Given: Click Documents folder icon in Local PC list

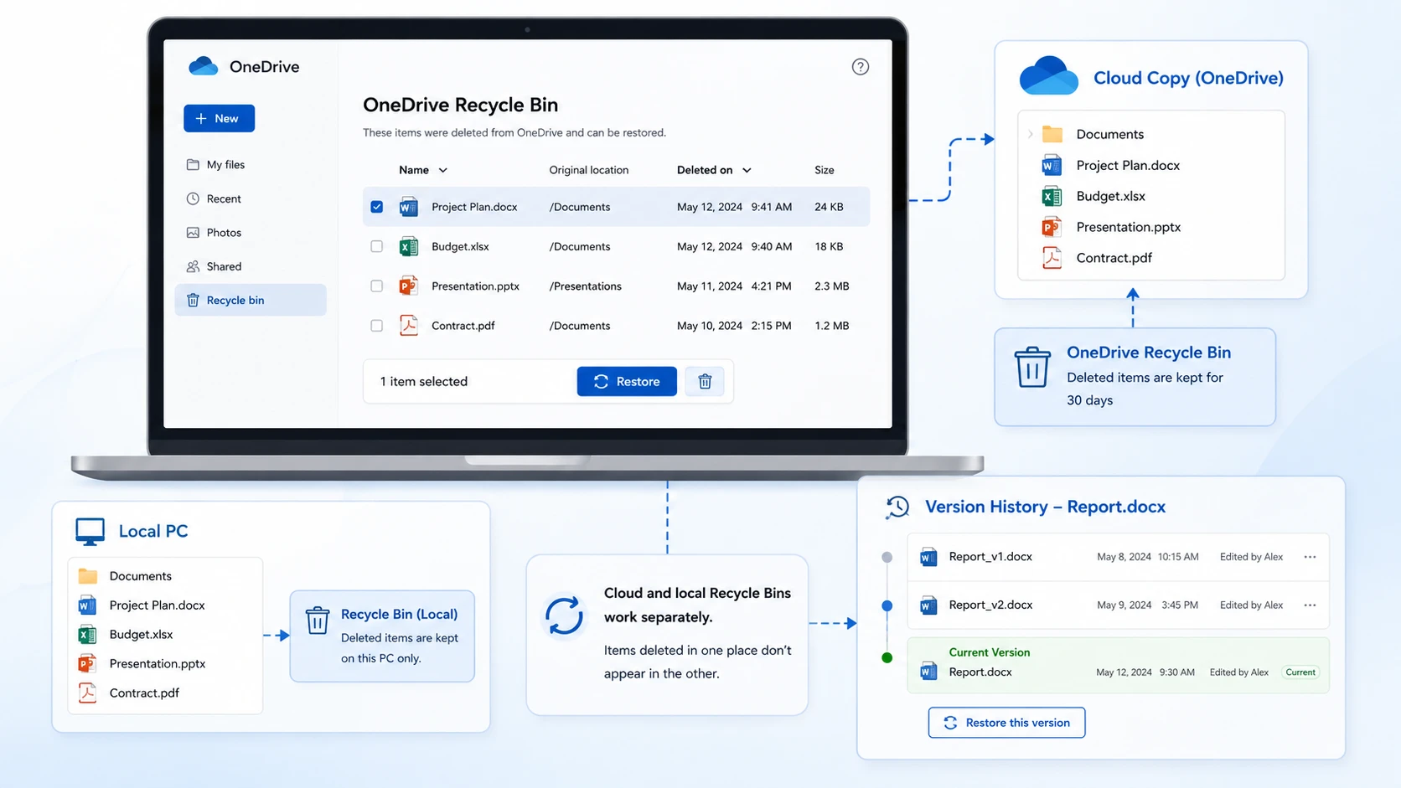Looking at the screenshot, I should [x=87, y=576].
